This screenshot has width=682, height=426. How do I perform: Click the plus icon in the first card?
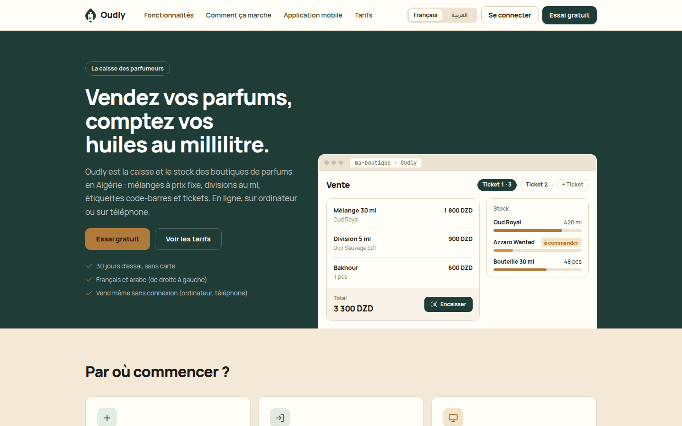point(107,418)
